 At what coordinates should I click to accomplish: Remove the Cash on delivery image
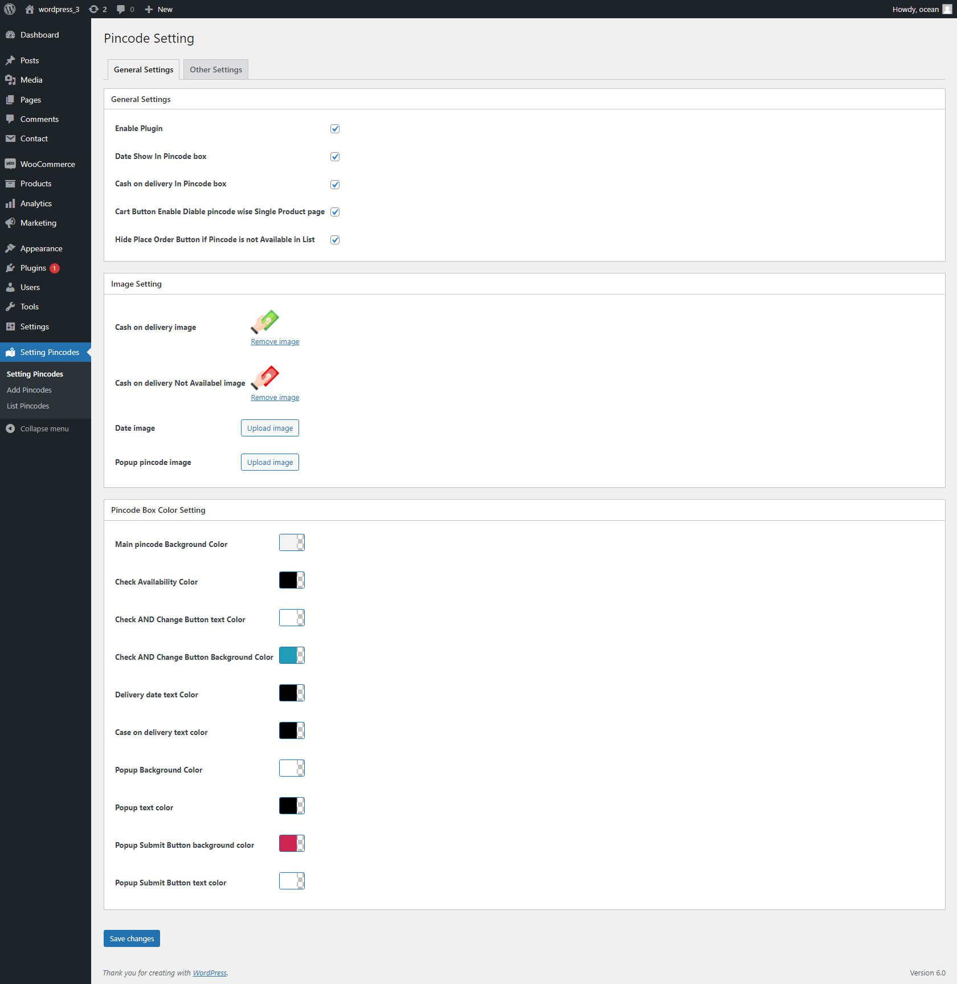coord(275,341)
